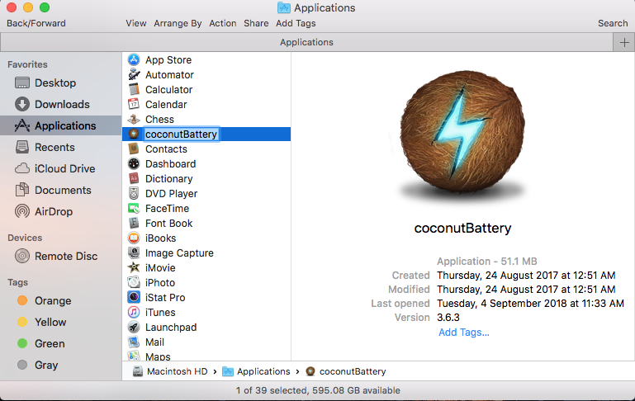Select the Launchpad rocket icon
Screen dimensions: 635x401
point(134,328)
